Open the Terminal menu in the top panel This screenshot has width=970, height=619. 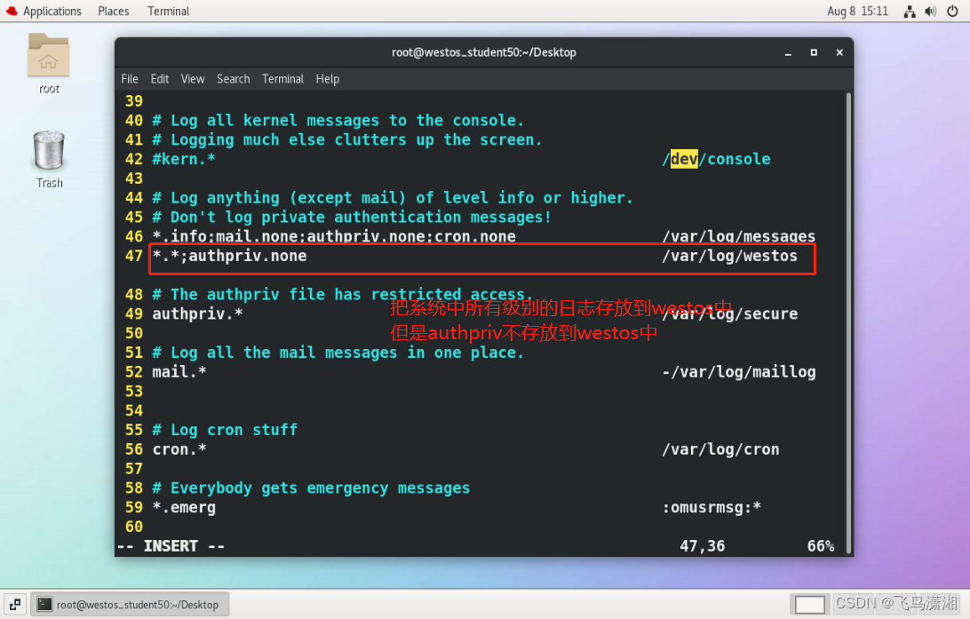pyautogui.click(x=168, y=12)
